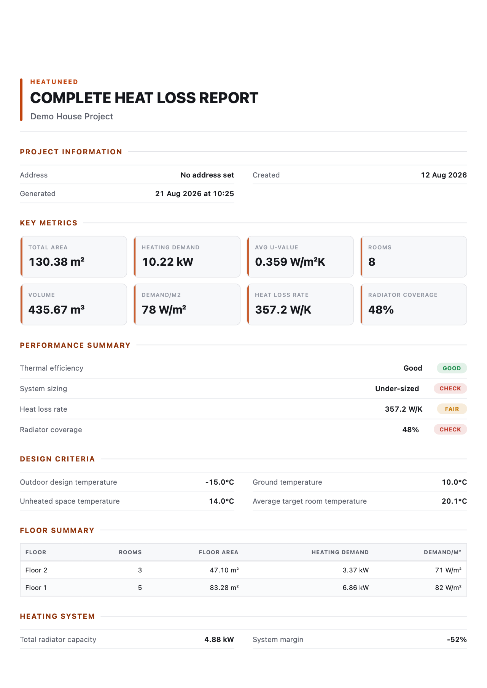Select the 10.22 kW heating demand value
This screenshot has width=487, height=688.
(x=168, y=262)
